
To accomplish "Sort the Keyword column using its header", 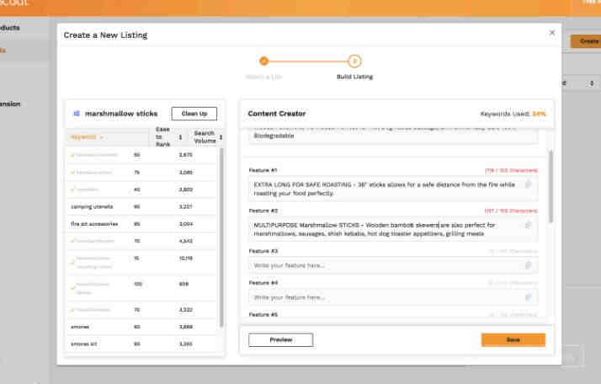I will 87,137.
